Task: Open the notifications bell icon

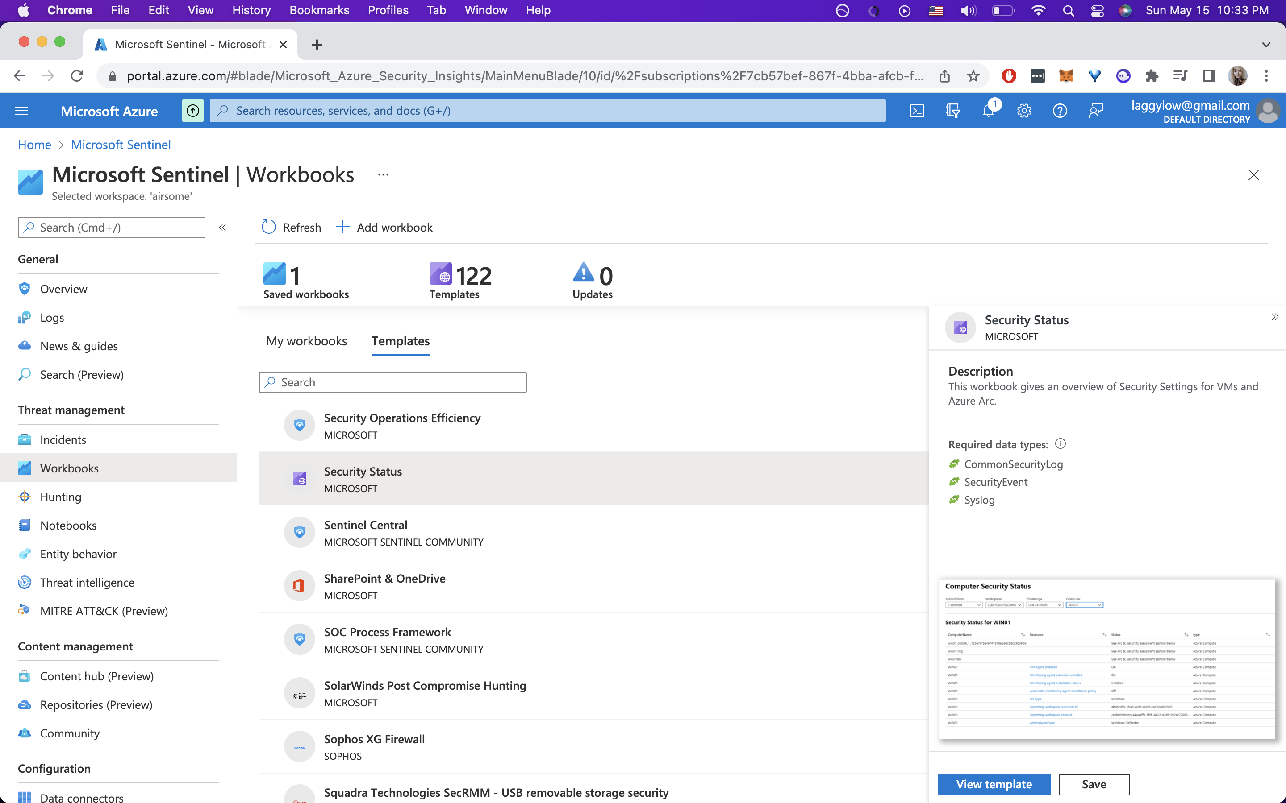Action: [x=988, y=111]
